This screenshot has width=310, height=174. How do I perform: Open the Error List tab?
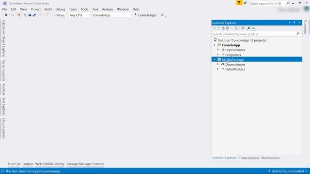pyautogui.click(x=14, y=164)
